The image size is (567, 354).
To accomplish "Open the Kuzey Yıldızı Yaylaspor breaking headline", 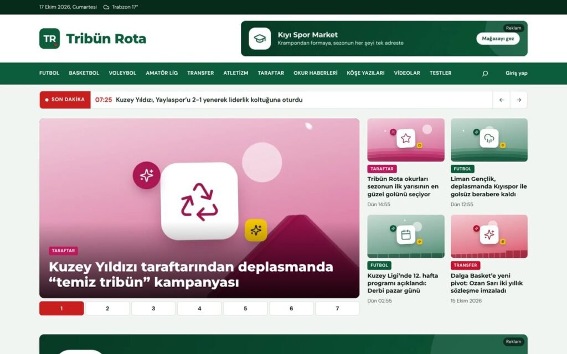I will point(209,100).
